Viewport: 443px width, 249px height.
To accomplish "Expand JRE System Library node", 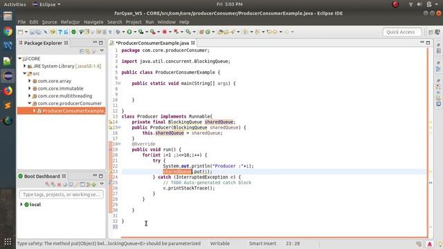I will click(x=25, y=66).
